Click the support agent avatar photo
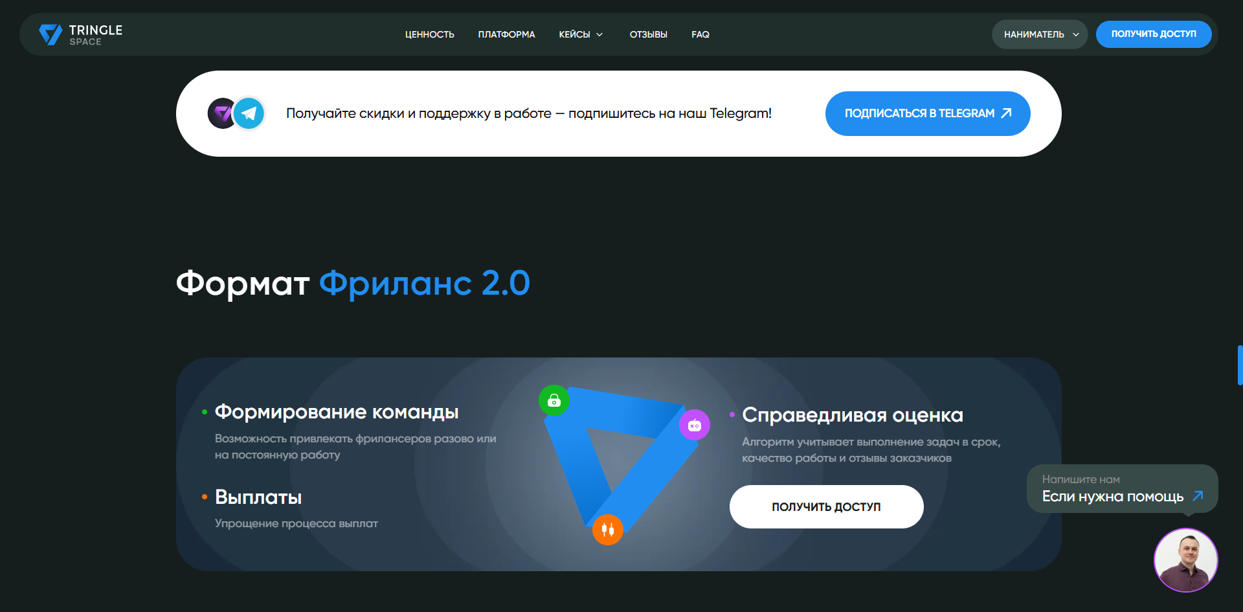1243x612 pixels. 1185,560
